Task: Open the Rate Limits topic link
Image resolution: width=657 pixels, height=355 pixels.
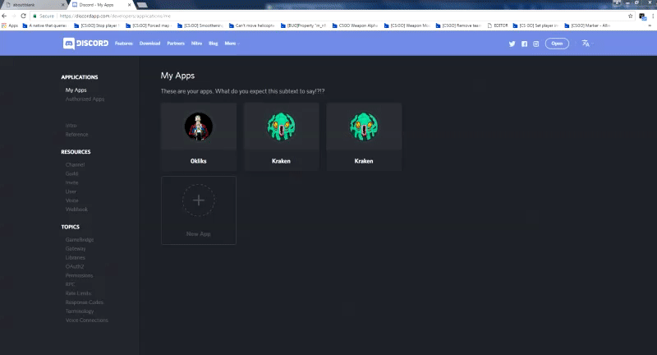Action: click(78, 293)
